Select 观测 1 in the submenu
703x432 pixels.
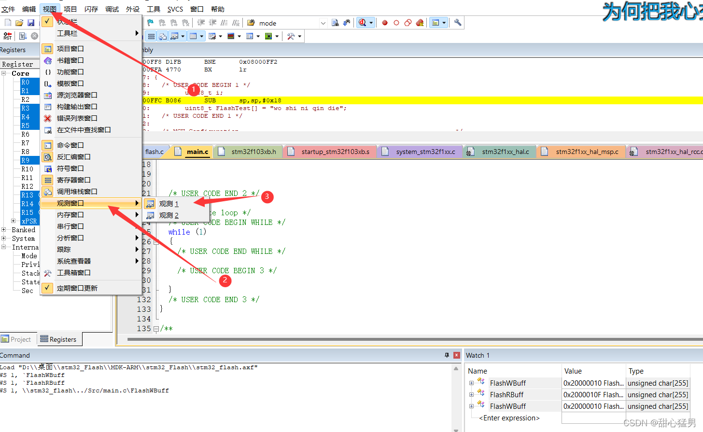(x=176, y=204)
